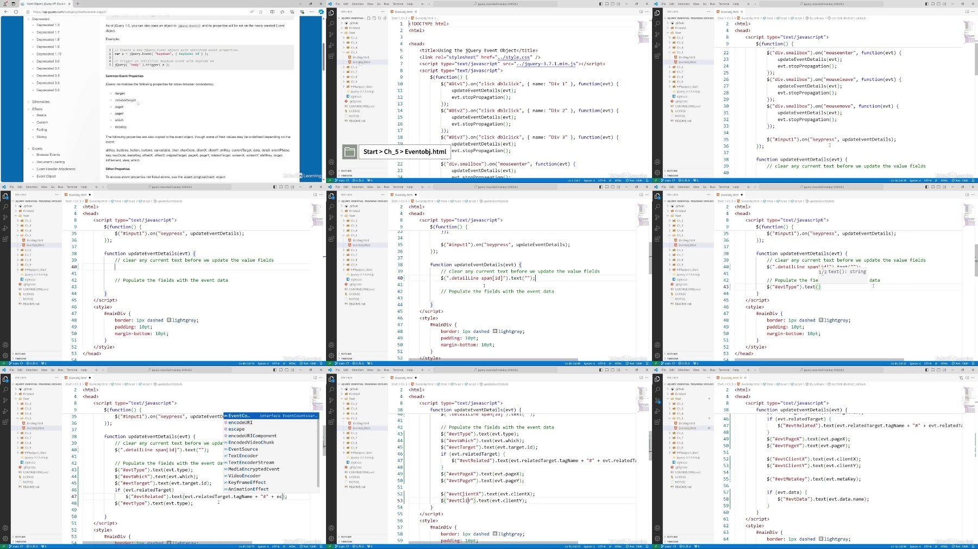Open Source Control in bottom-center VS Code frame
Screen dimensions: 978x549
331,400
